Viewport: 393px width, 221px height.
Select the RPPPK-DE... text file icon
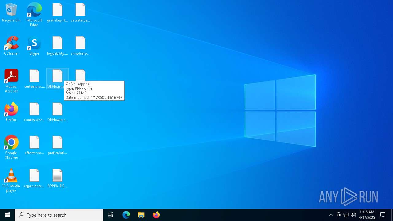pyautogui.click(x=57, y=179)
